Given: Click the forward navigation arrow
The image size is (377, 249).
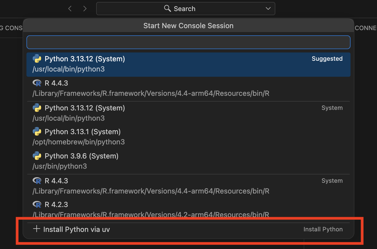Looking at the screenshot, I should [85, 9].
